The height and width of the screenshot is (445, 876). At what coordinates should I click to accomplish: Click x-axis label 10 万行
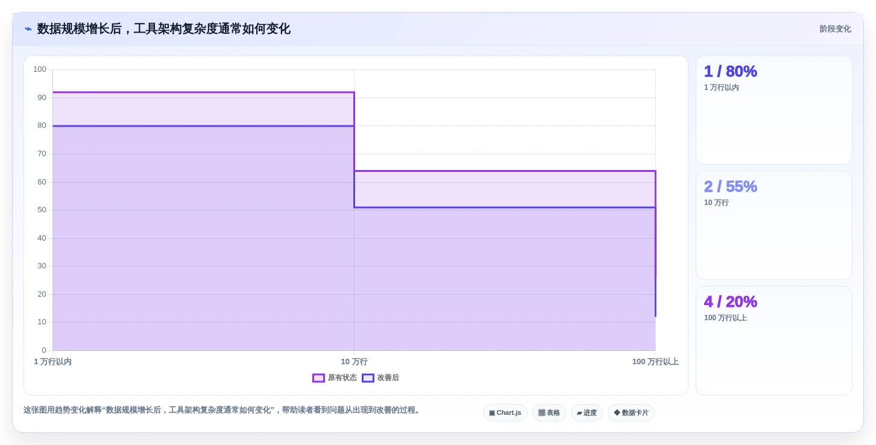(x=354, y=362)
